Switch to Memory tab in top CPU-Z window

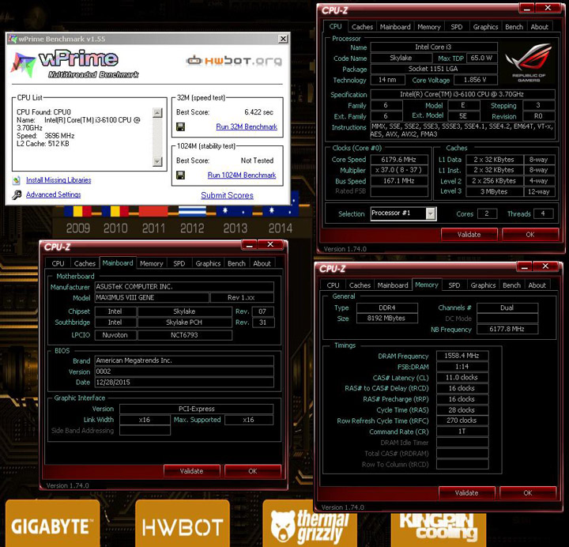(x=429, y=27)
